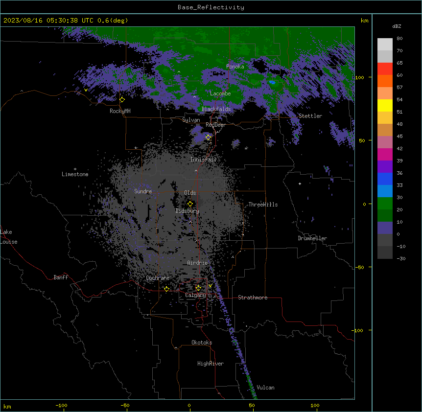422x412 pixels.
Task: Click the 2023/08/16 05:30:38 UTC timestamp
Action: tap(48, 21)
